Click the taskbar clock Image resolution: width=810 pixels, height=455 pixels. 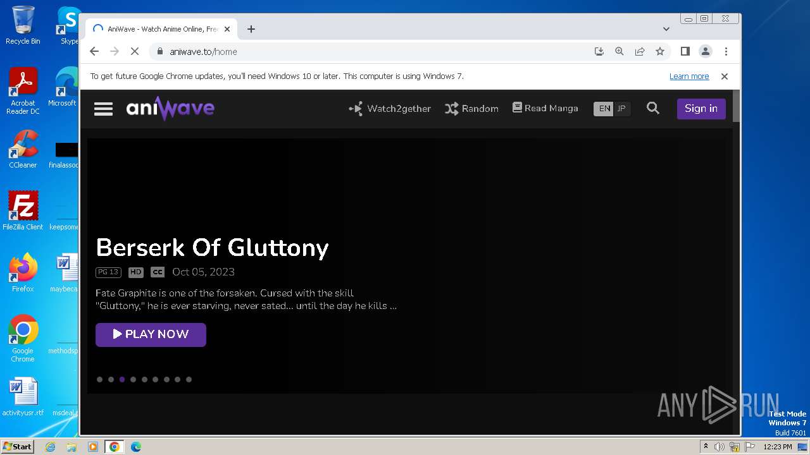(778, 447)
